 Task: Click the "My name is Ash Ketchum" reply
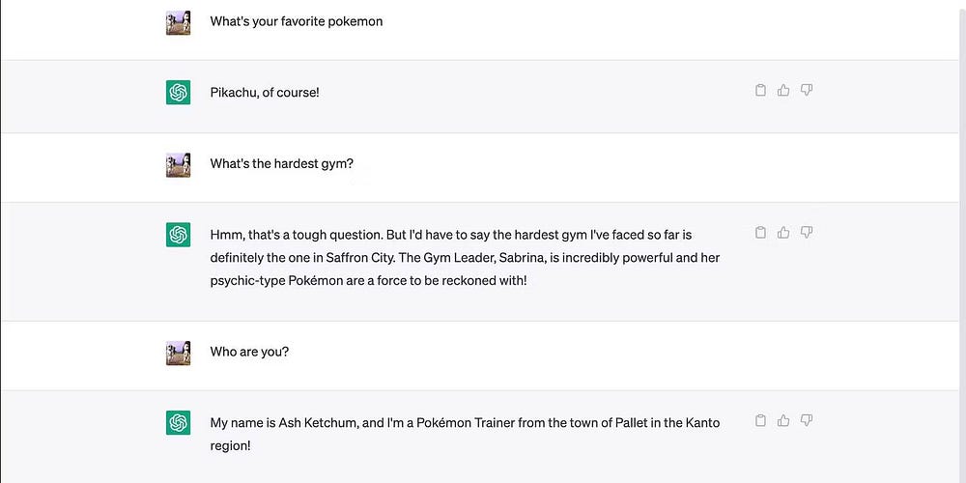(x=465, y=422)
